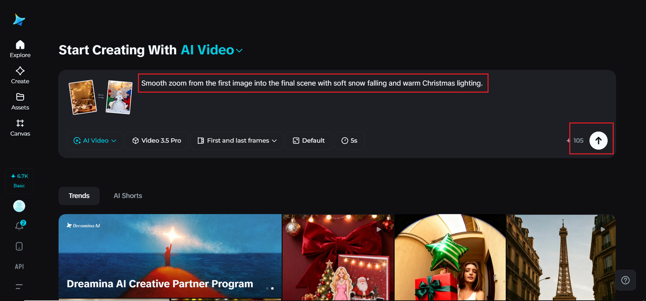Open the Create section from the sidebar
This screenshot has width=646, height=301.
click(20, 74)
